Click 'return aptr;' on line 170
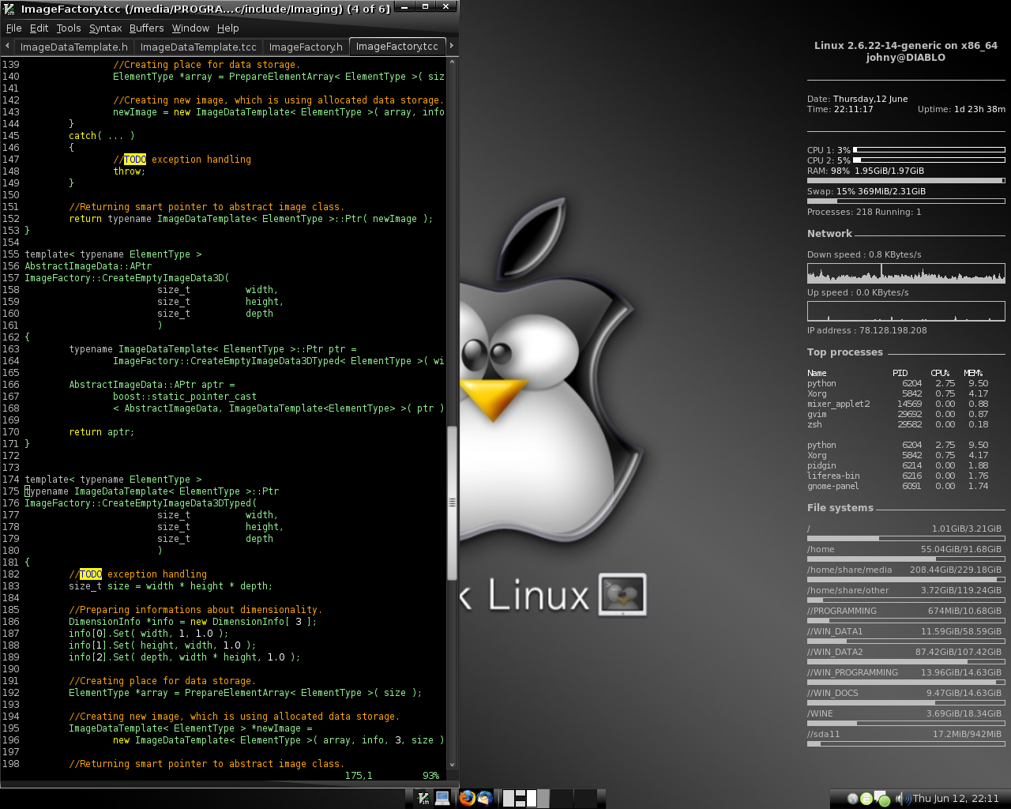Viewport: 1011px width, 809px height. coord(102,432)
